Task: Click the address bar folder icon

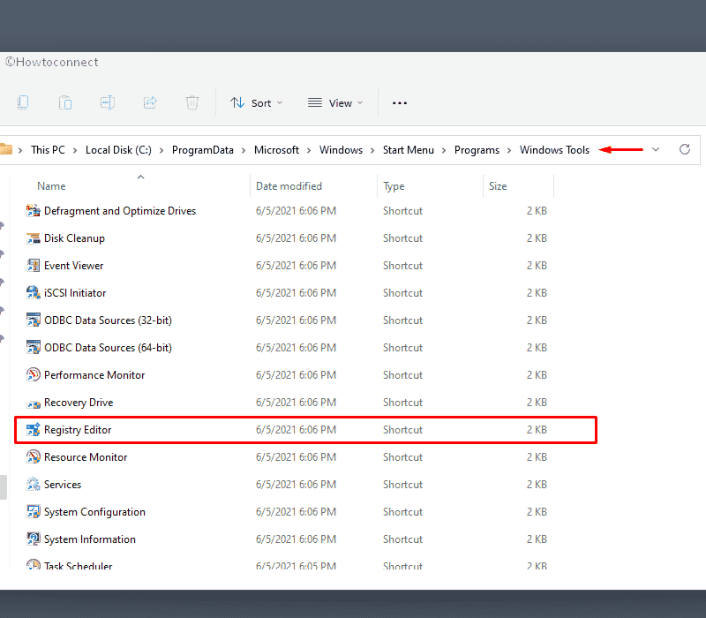Action: pos(6,149)
